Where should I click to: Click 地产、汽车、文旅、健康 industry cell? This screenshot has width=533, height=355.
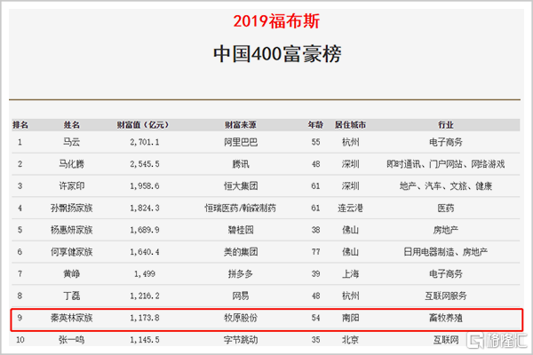446,186
